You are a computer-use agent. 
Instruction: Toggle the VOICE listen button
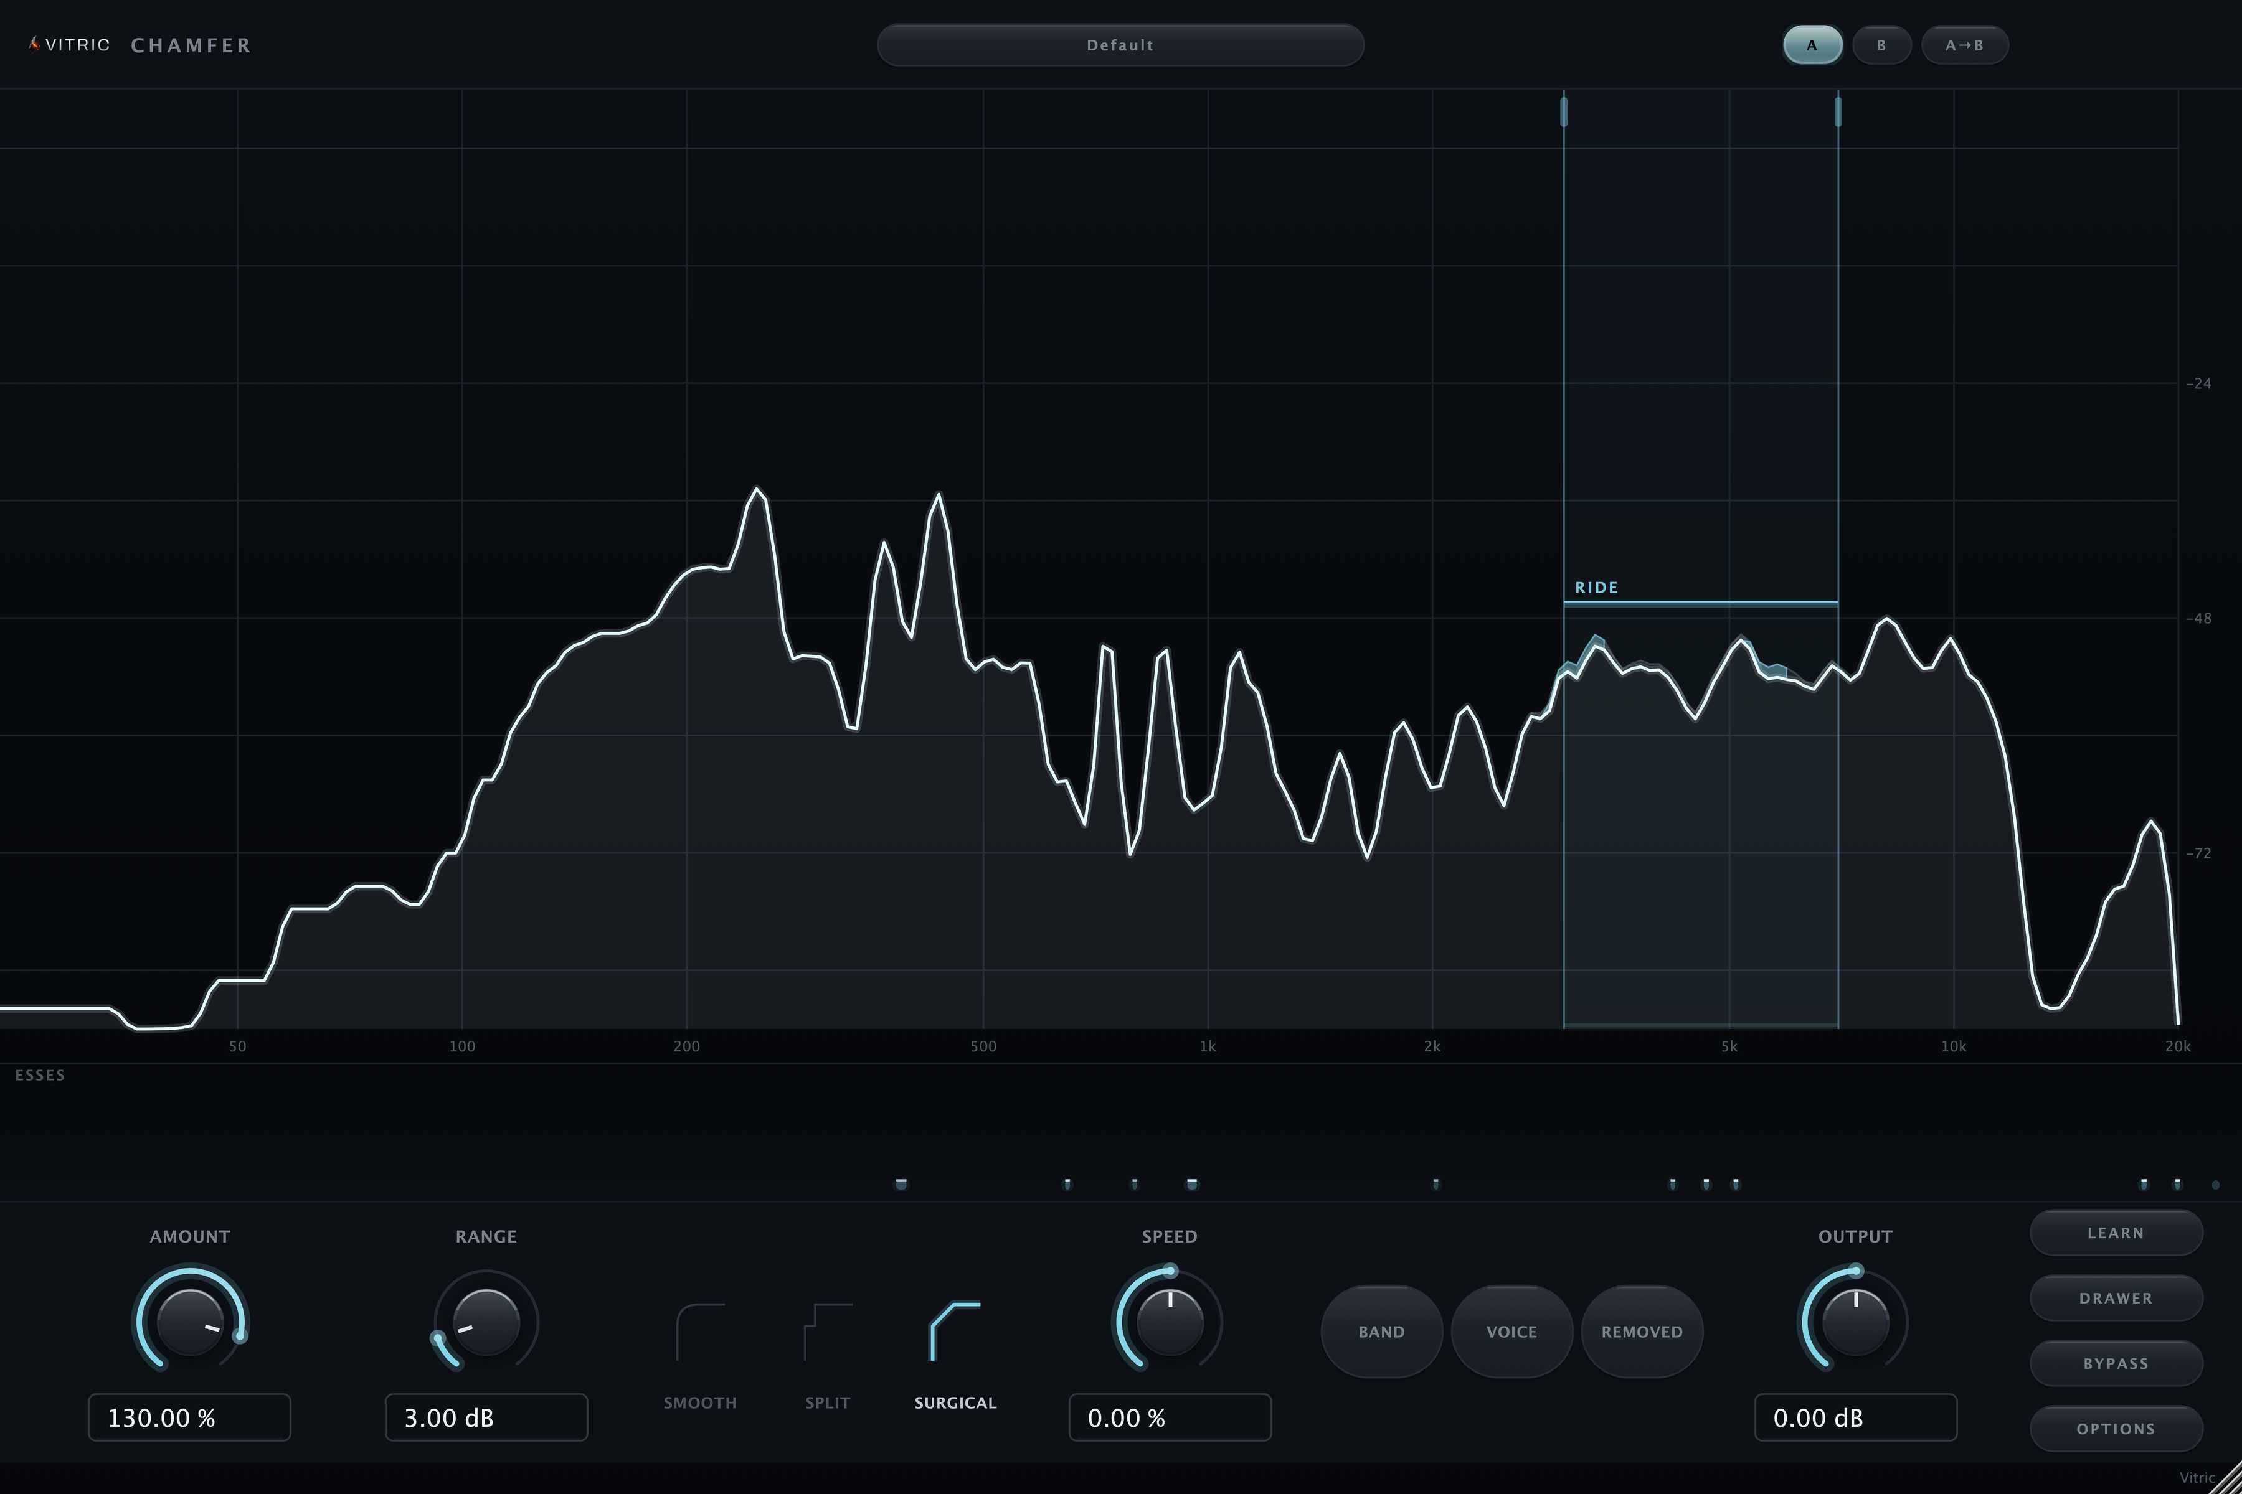point(1512,1331)
